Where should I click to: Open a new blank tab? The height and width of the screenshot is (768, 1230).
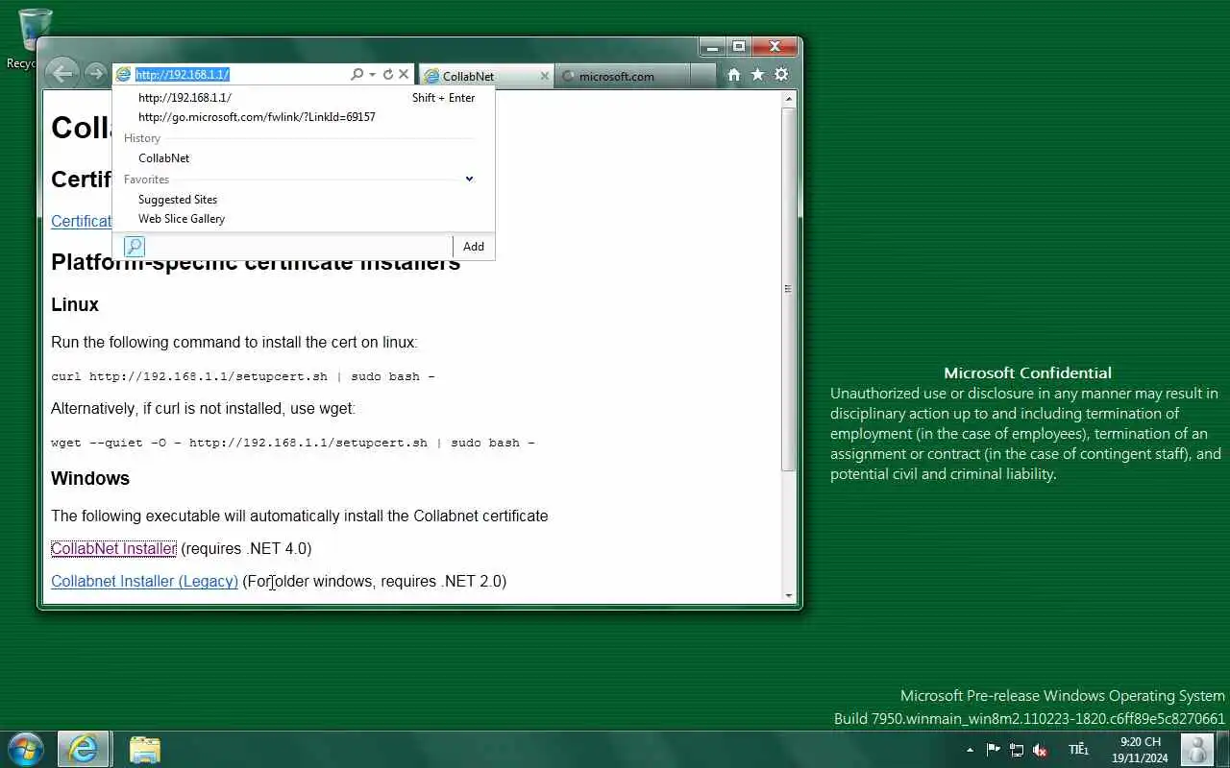click(703, 76)
